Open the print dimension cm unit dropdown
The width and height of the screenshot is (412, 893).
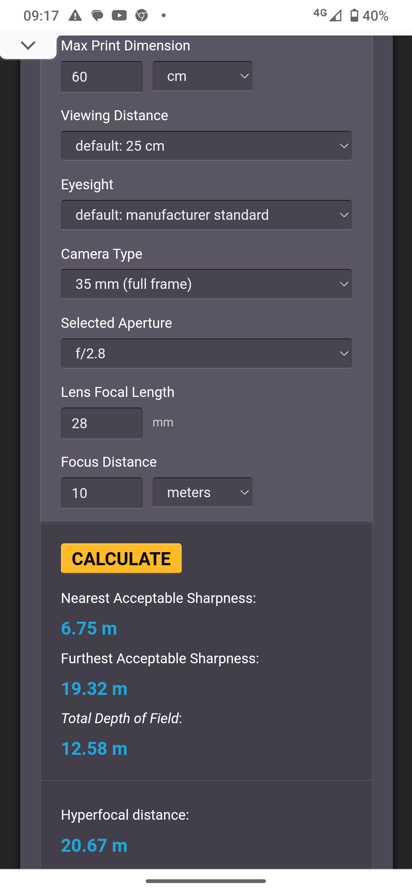(203, 76)
